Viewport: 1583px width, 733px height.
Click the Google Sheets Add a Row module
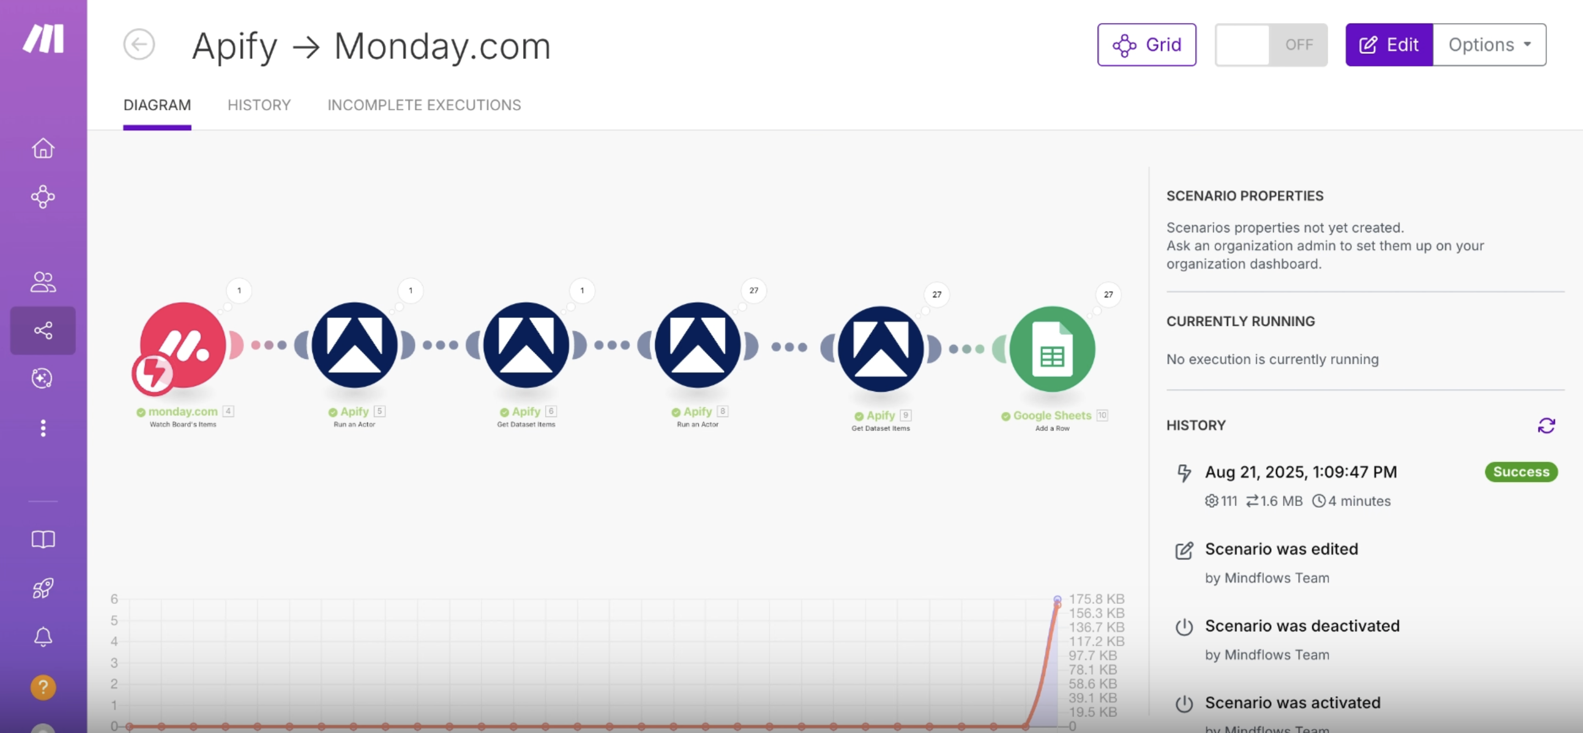[1052, 349]
